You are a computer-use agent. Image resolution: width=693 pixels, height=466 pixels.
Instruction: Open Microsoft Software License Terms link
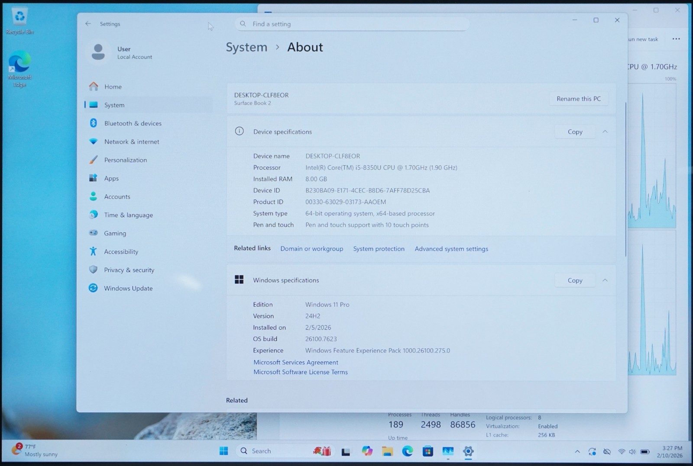click(x=301, y=372)
